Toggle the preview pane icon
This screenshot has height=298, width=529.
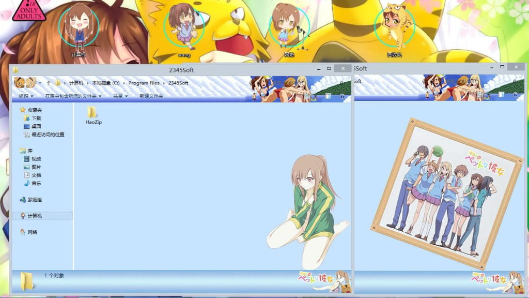(x=328, y=96)
